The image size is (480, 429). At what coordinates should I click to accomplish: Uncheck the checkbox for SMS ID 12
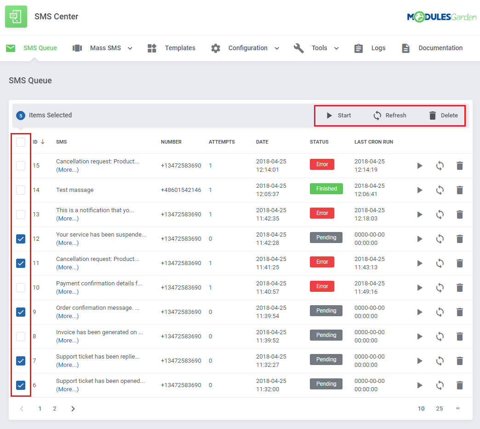tap(21, 239)
